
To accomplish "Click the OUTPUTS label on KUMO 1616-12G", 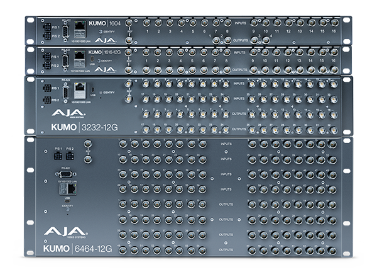I will tap(239, 70).
